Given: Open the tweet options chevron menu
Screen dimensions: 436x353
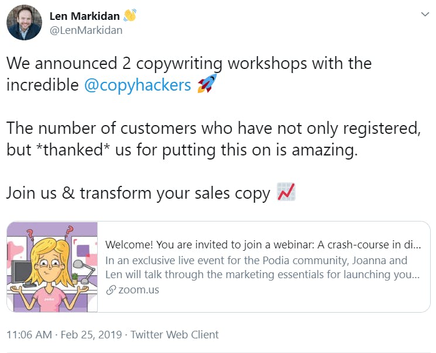Looking at the screenshot, I should point(425,14).
